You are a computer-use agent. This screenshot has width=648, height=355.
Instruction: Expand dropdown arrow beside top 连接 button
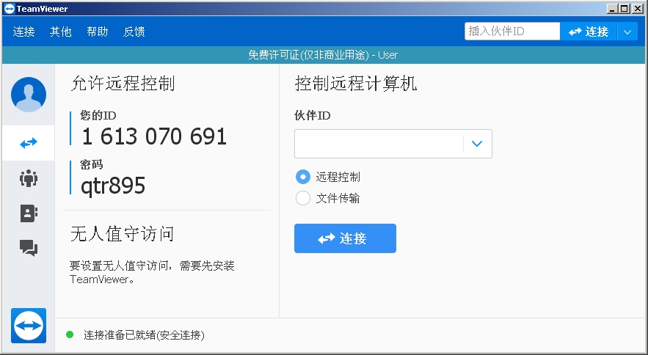pyautogui.click(x=627, y=32)
